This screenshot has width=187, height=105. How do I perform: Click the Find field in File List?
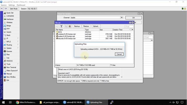(129, 27)
